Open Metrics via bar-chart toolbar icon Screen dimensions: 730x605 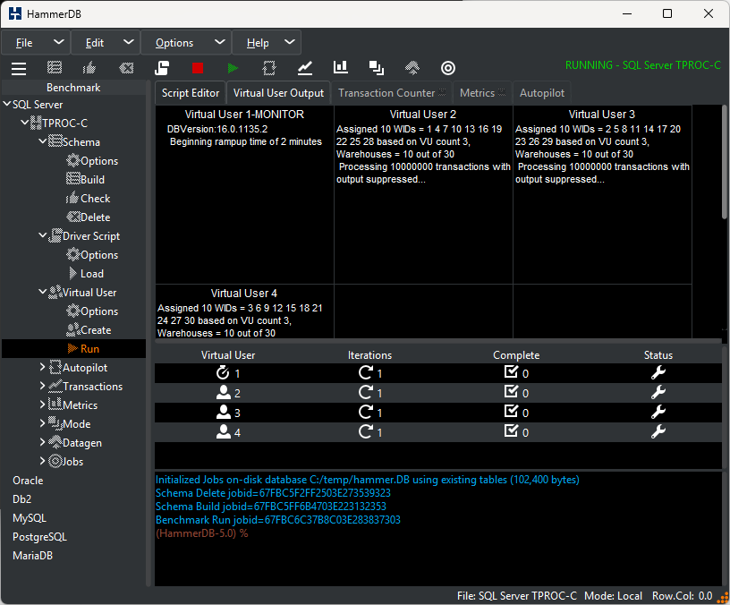click(x=341, y=67)
